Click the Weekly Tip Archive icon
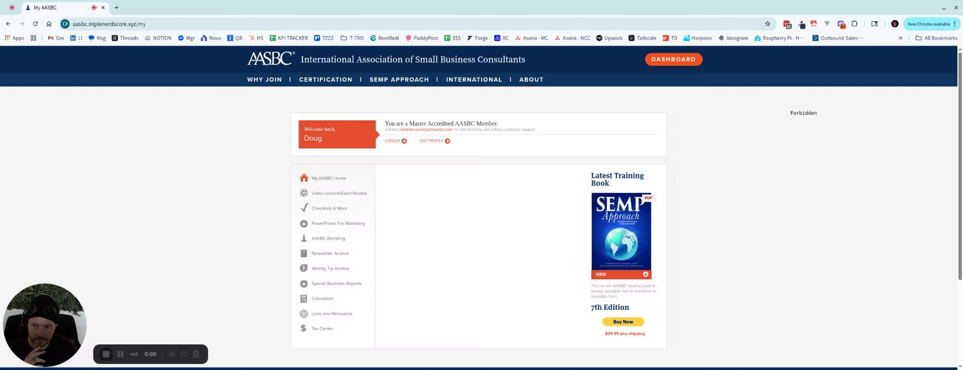This screenshot has height=370, width=963. (x=304, y=268)
